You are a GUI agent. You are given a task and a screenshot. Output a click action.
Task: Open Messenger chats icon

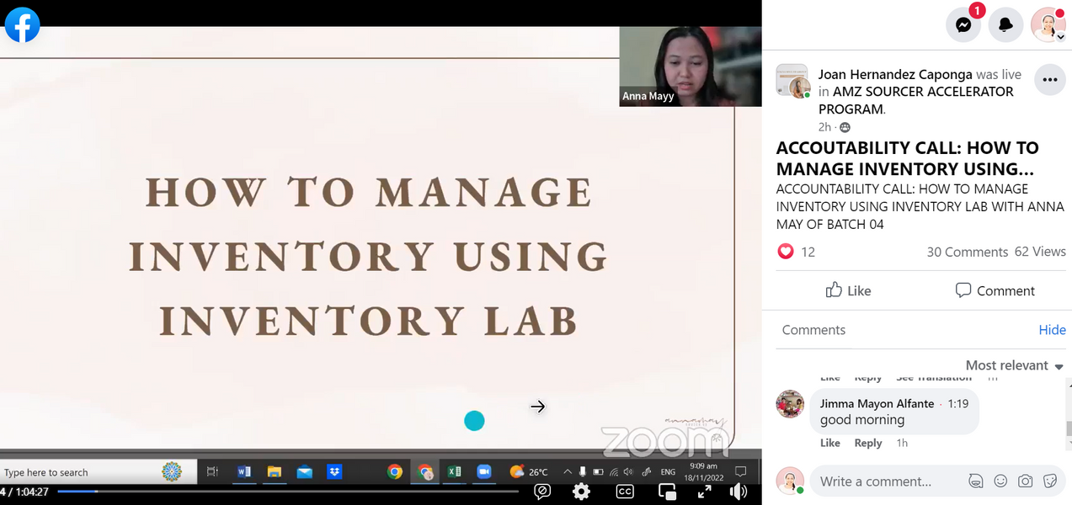963,24
